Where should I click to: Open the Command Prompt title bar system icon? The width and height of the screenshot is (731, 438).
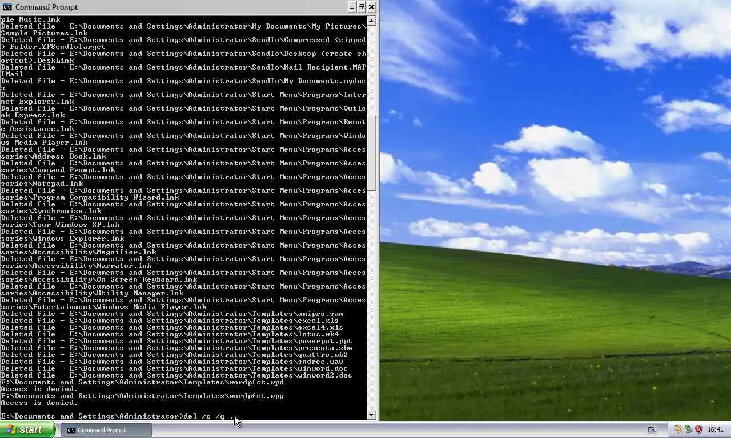point(7,7)
